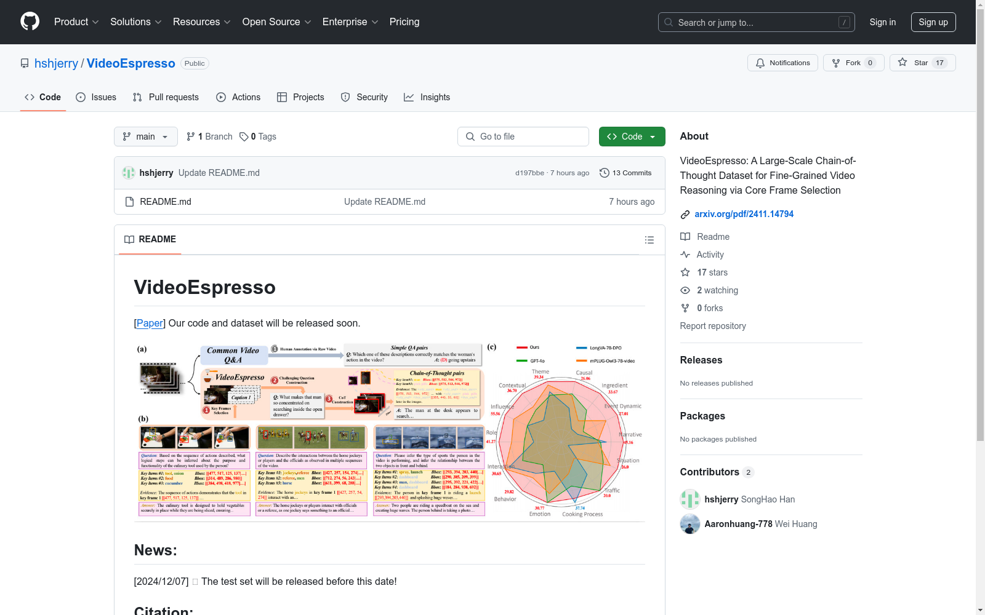
Task: Jump to Readme from About sidebar
Action: click(705, 237)
